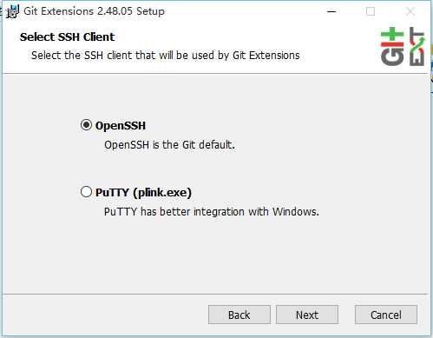Choose OpenSSH by clicking its bold label
The width and height of the screenshot is (433, 338).
point(121,126)
